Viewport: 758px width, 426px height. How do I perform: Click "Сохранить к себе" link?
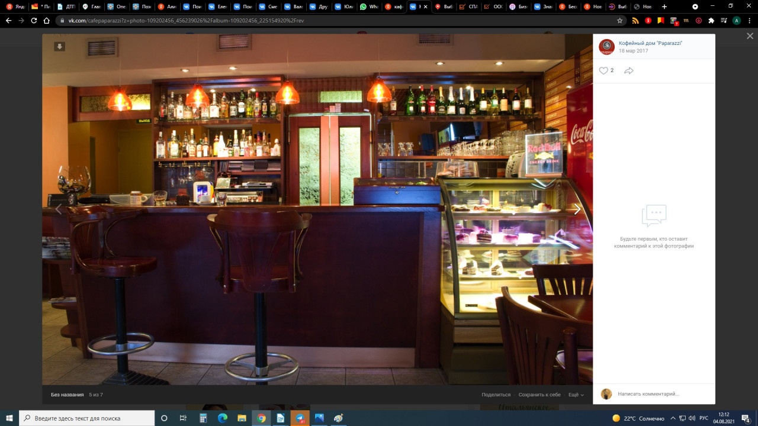click(x=539, y=395)
